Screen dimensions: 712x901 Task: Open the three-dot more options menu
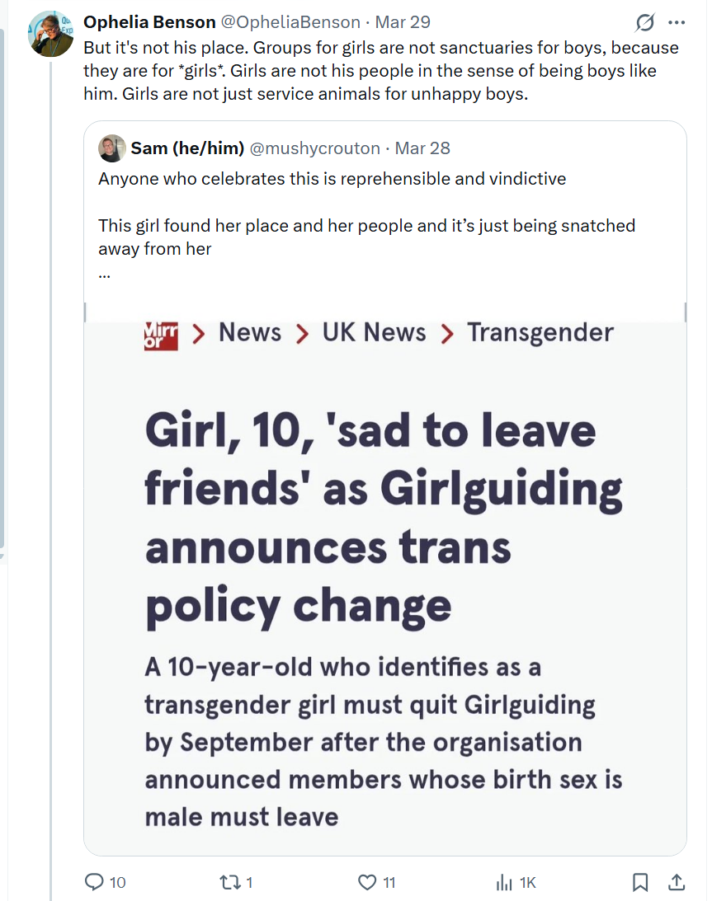677,23
